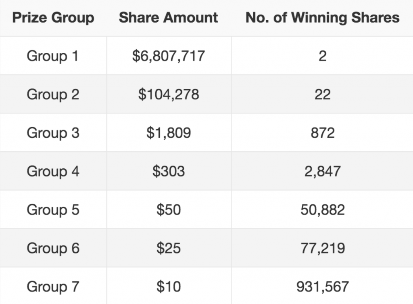The height and width of the screenshot is (304, 413).
Task: Select the Group 6 cell
Action: coord(53,248)
